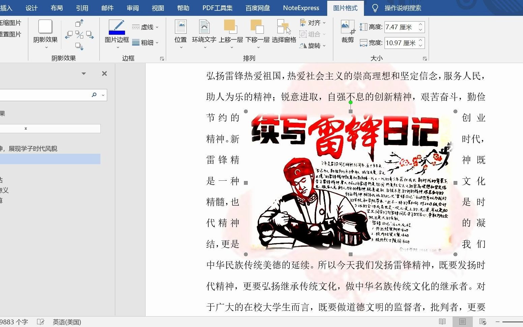The height and width of the screenshot is (327, 523).
Task: Open the 图片边框 dropdown arrow
Action: [117, 48]
